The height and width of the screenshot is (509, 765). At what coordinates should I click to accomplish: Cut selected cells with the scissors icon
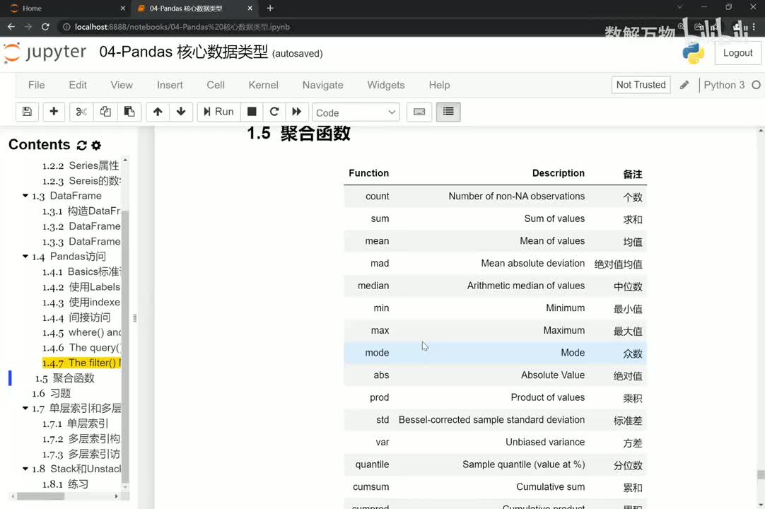[81, 112]
